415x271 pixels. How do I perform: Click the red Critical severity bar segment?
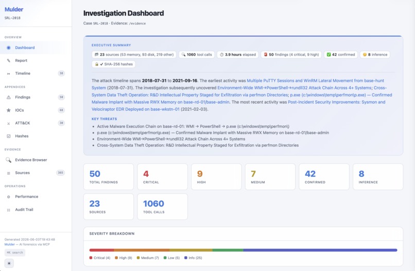(x=101, y=250)
